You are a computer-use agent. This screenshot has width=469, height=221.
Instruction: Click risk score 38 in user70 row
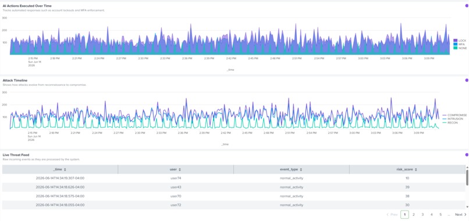(x=407, y=196)
